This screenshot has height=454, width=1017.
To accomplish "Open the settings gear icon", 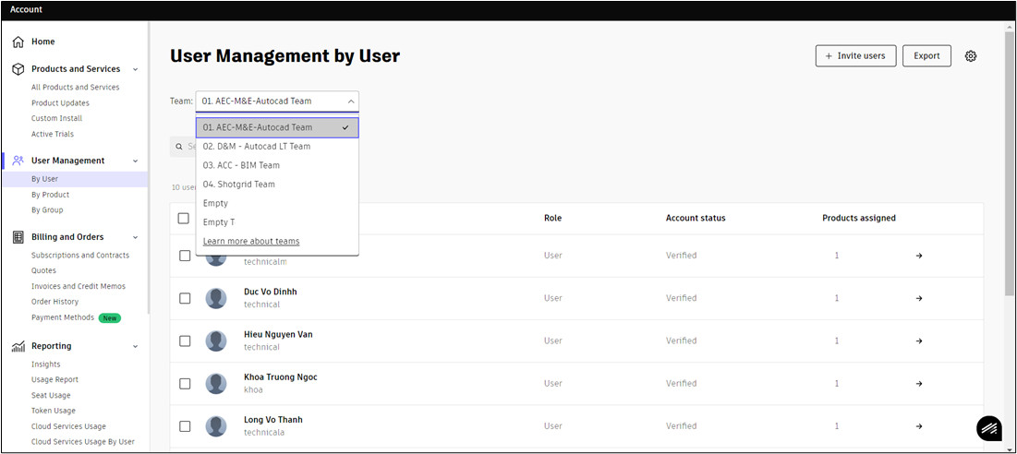I will click(x=970, y=56).
